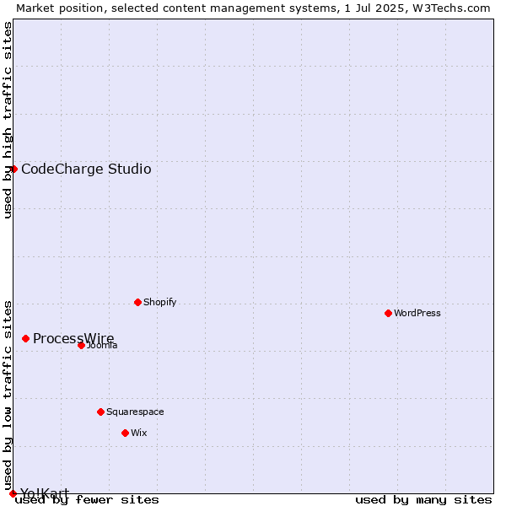The width and height of the screenshot is (506, 506).
Task: Click the chart title mentioning W3Techs.com
Action: 253,8
